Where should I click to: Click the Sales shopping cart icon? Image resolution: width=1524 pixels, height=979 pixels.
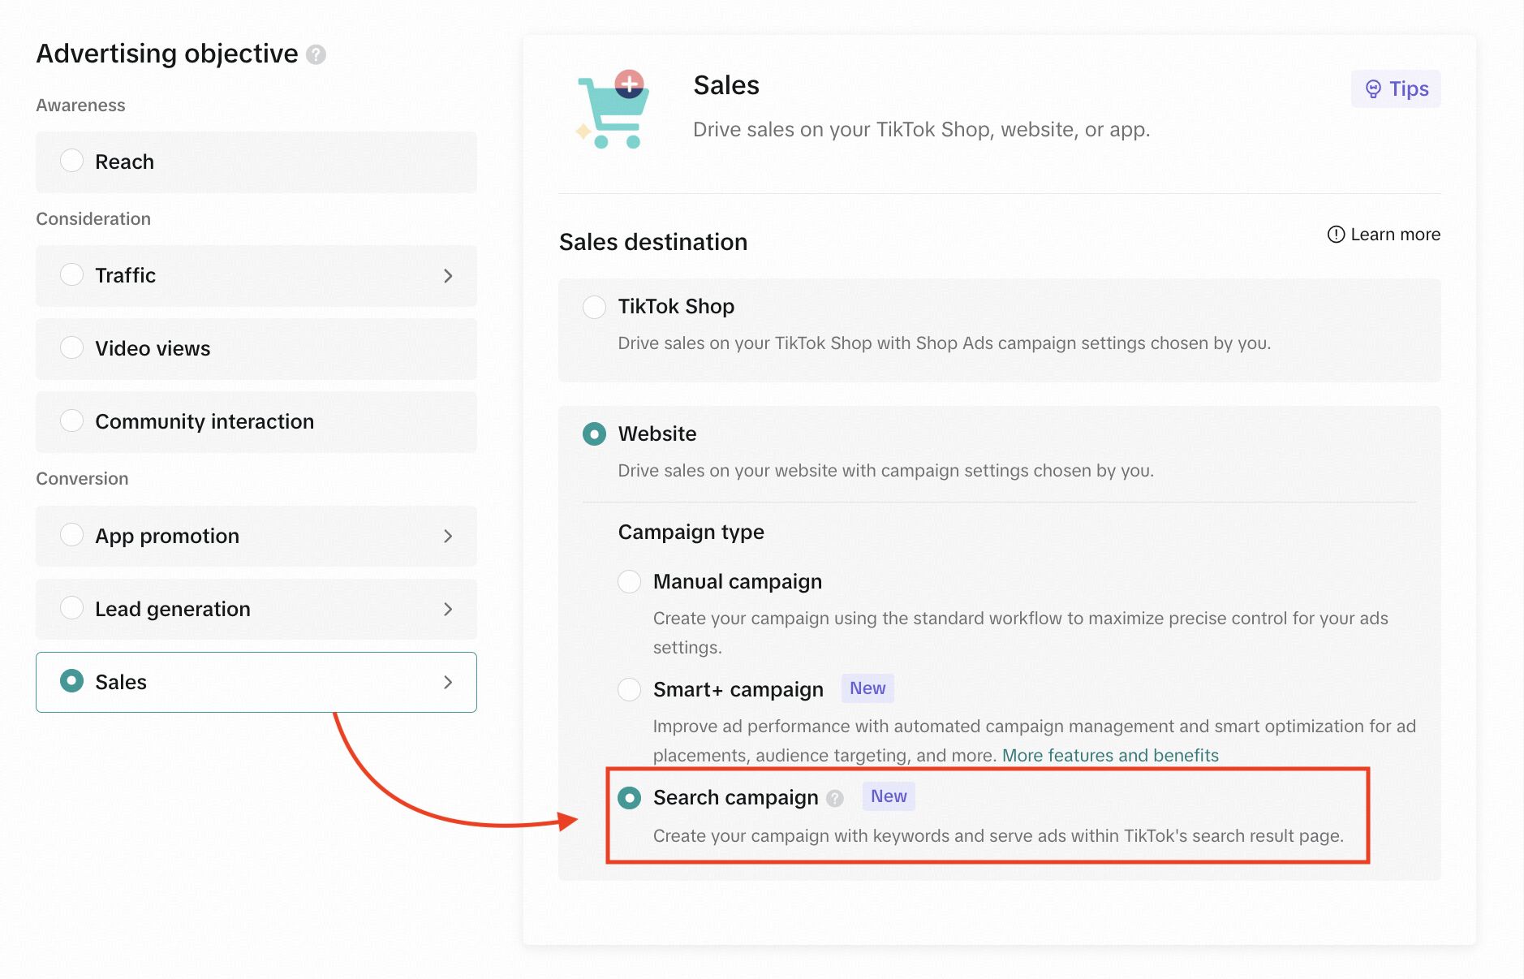point(613,110)
